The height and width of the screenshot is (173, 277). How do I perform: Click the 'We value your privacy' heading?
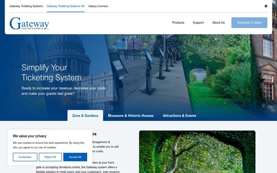[x=30, y=136]
